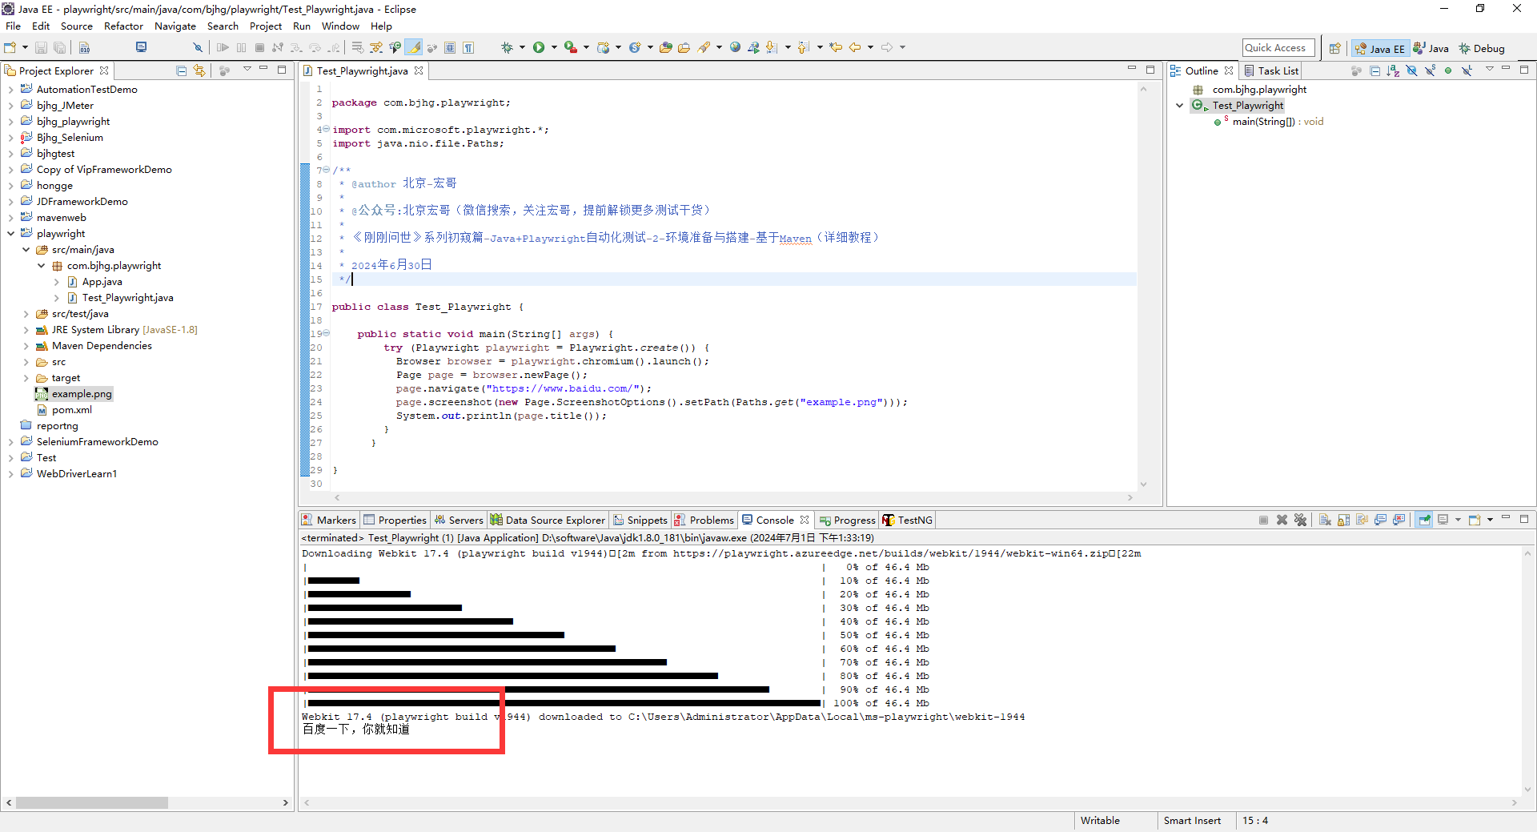Toggle Sort alphabetically in Outline view

pyautogui.click(x=1393, y=70)
